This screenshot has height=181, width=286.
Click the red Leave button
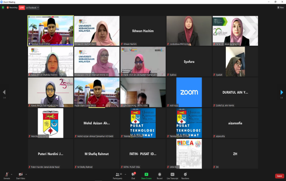click(279, 176)
